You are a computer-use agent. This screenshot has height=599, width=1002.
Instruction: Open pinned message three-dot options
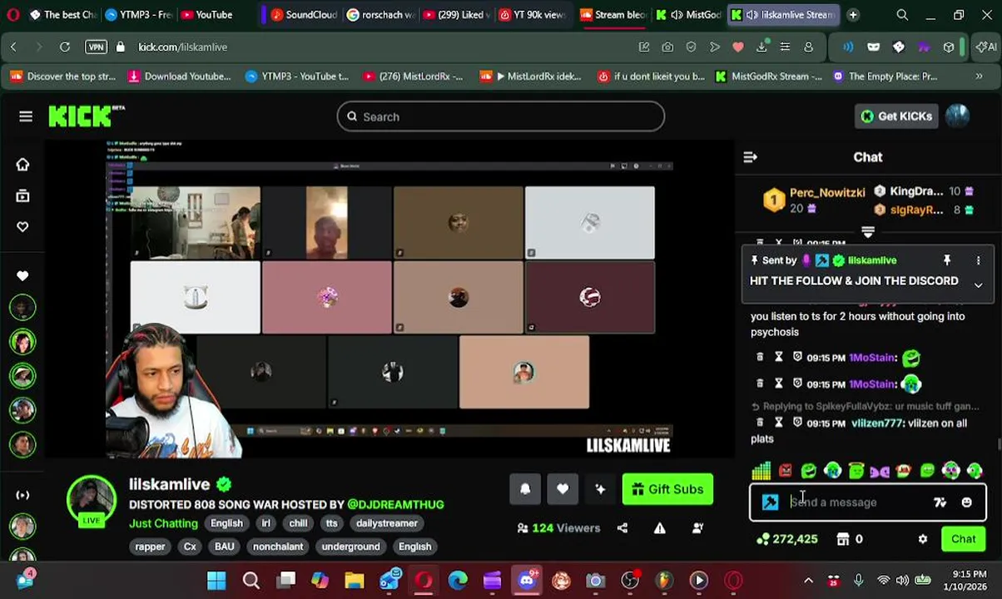(978, 260)
